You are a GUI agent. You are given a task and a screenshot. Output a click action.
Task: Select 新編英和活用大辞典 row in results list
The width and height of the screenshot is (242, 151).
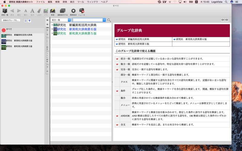point(81,25)
